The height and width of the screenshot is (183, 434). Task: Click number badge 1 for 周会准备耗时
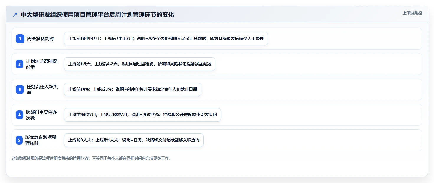point(20,39)
